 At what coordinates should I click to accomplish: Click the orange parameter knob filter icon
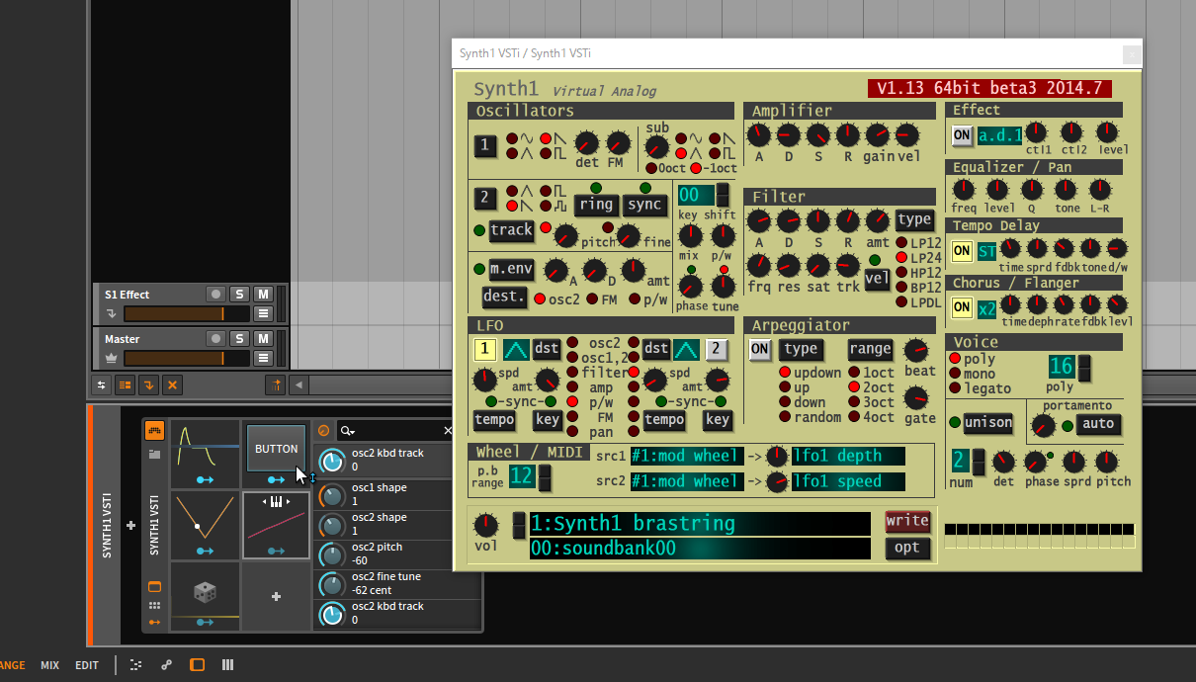click(x=323, y=431)
